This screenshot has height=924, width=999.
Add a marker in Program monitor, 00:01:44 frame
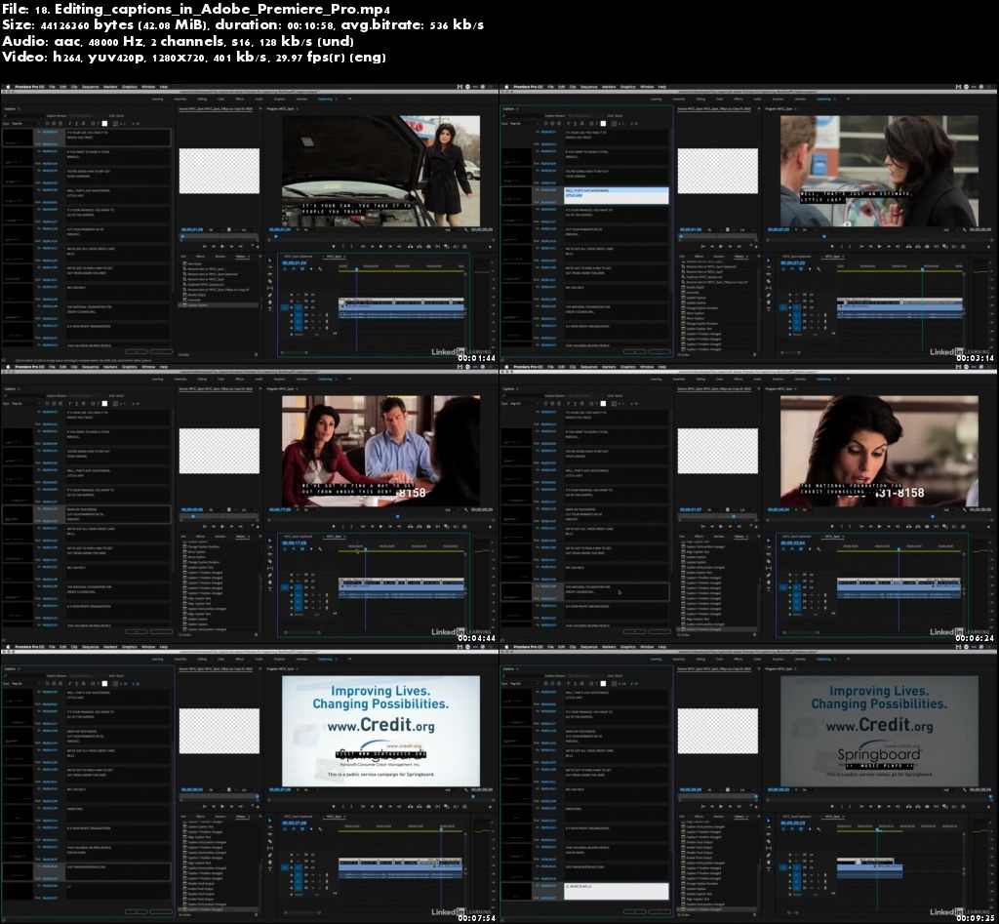tap(334, 247)
